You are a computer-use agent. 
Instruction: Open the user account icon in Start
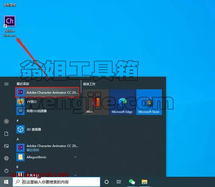click(6, 121)
